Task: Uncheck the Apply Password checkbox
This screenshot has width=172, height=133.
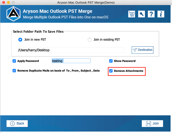Action: pos(14,61)
